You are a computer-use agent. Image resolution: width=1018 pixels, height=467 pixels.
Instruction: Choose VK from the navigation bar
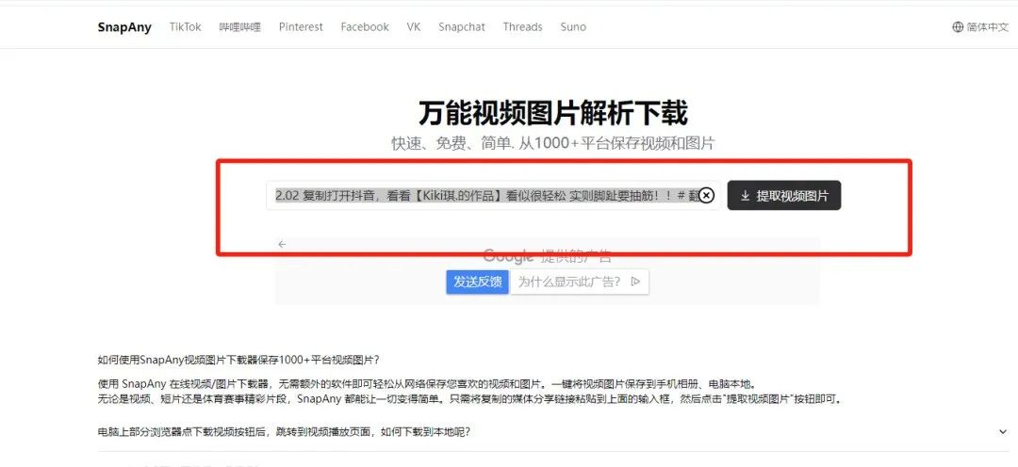(x=414, y=27)
